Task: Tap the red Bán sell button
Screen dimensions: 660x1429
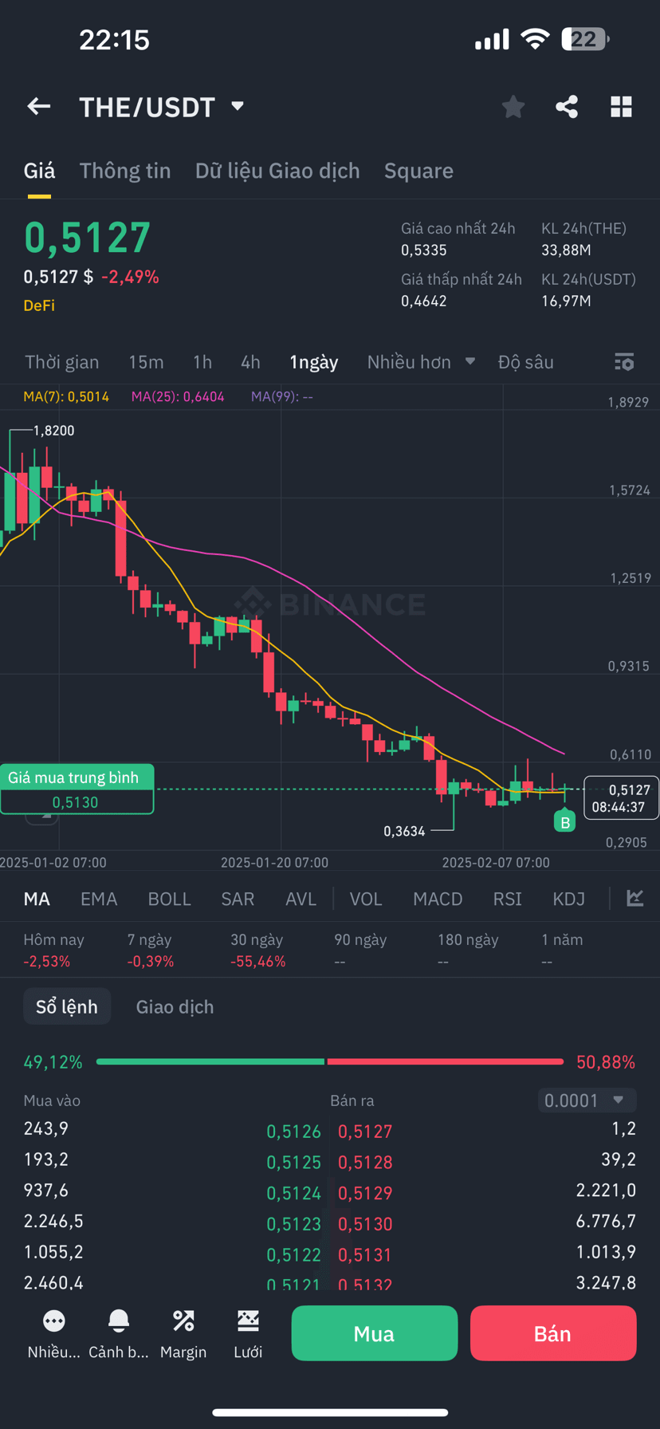Action: 553,1333
